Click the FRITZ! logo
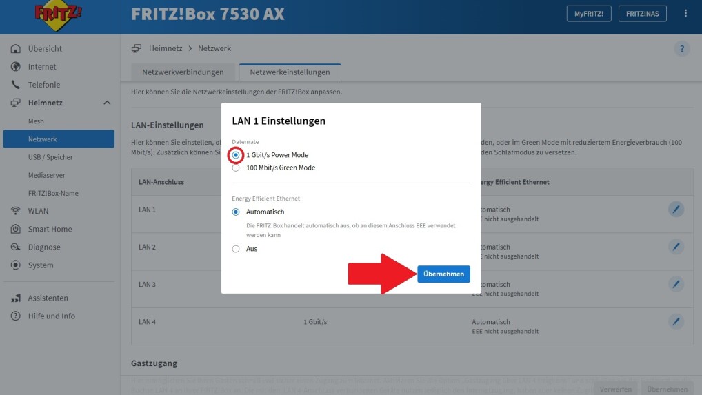702x395 pixels. click(x=58, y=14)
